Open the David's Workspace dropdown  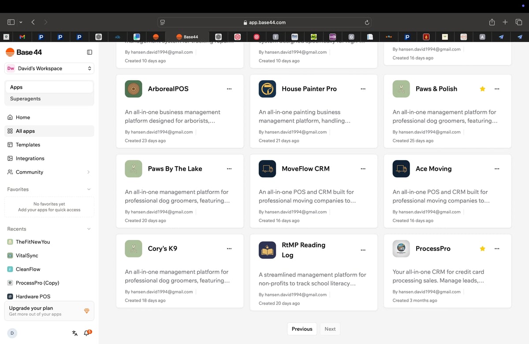tap(49, 68)
